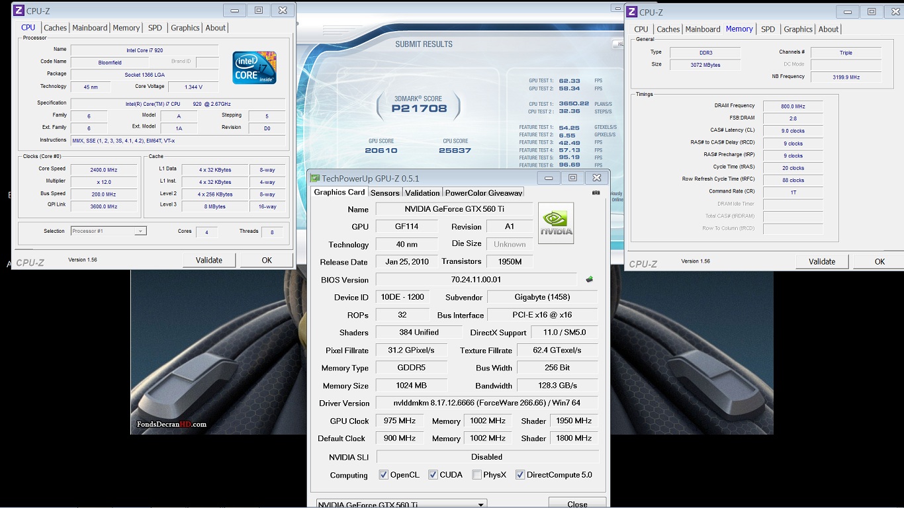Screen dimensions: 904x508
Task: Click OK in the right CPU-Z window
Action: tap(880, 261)
